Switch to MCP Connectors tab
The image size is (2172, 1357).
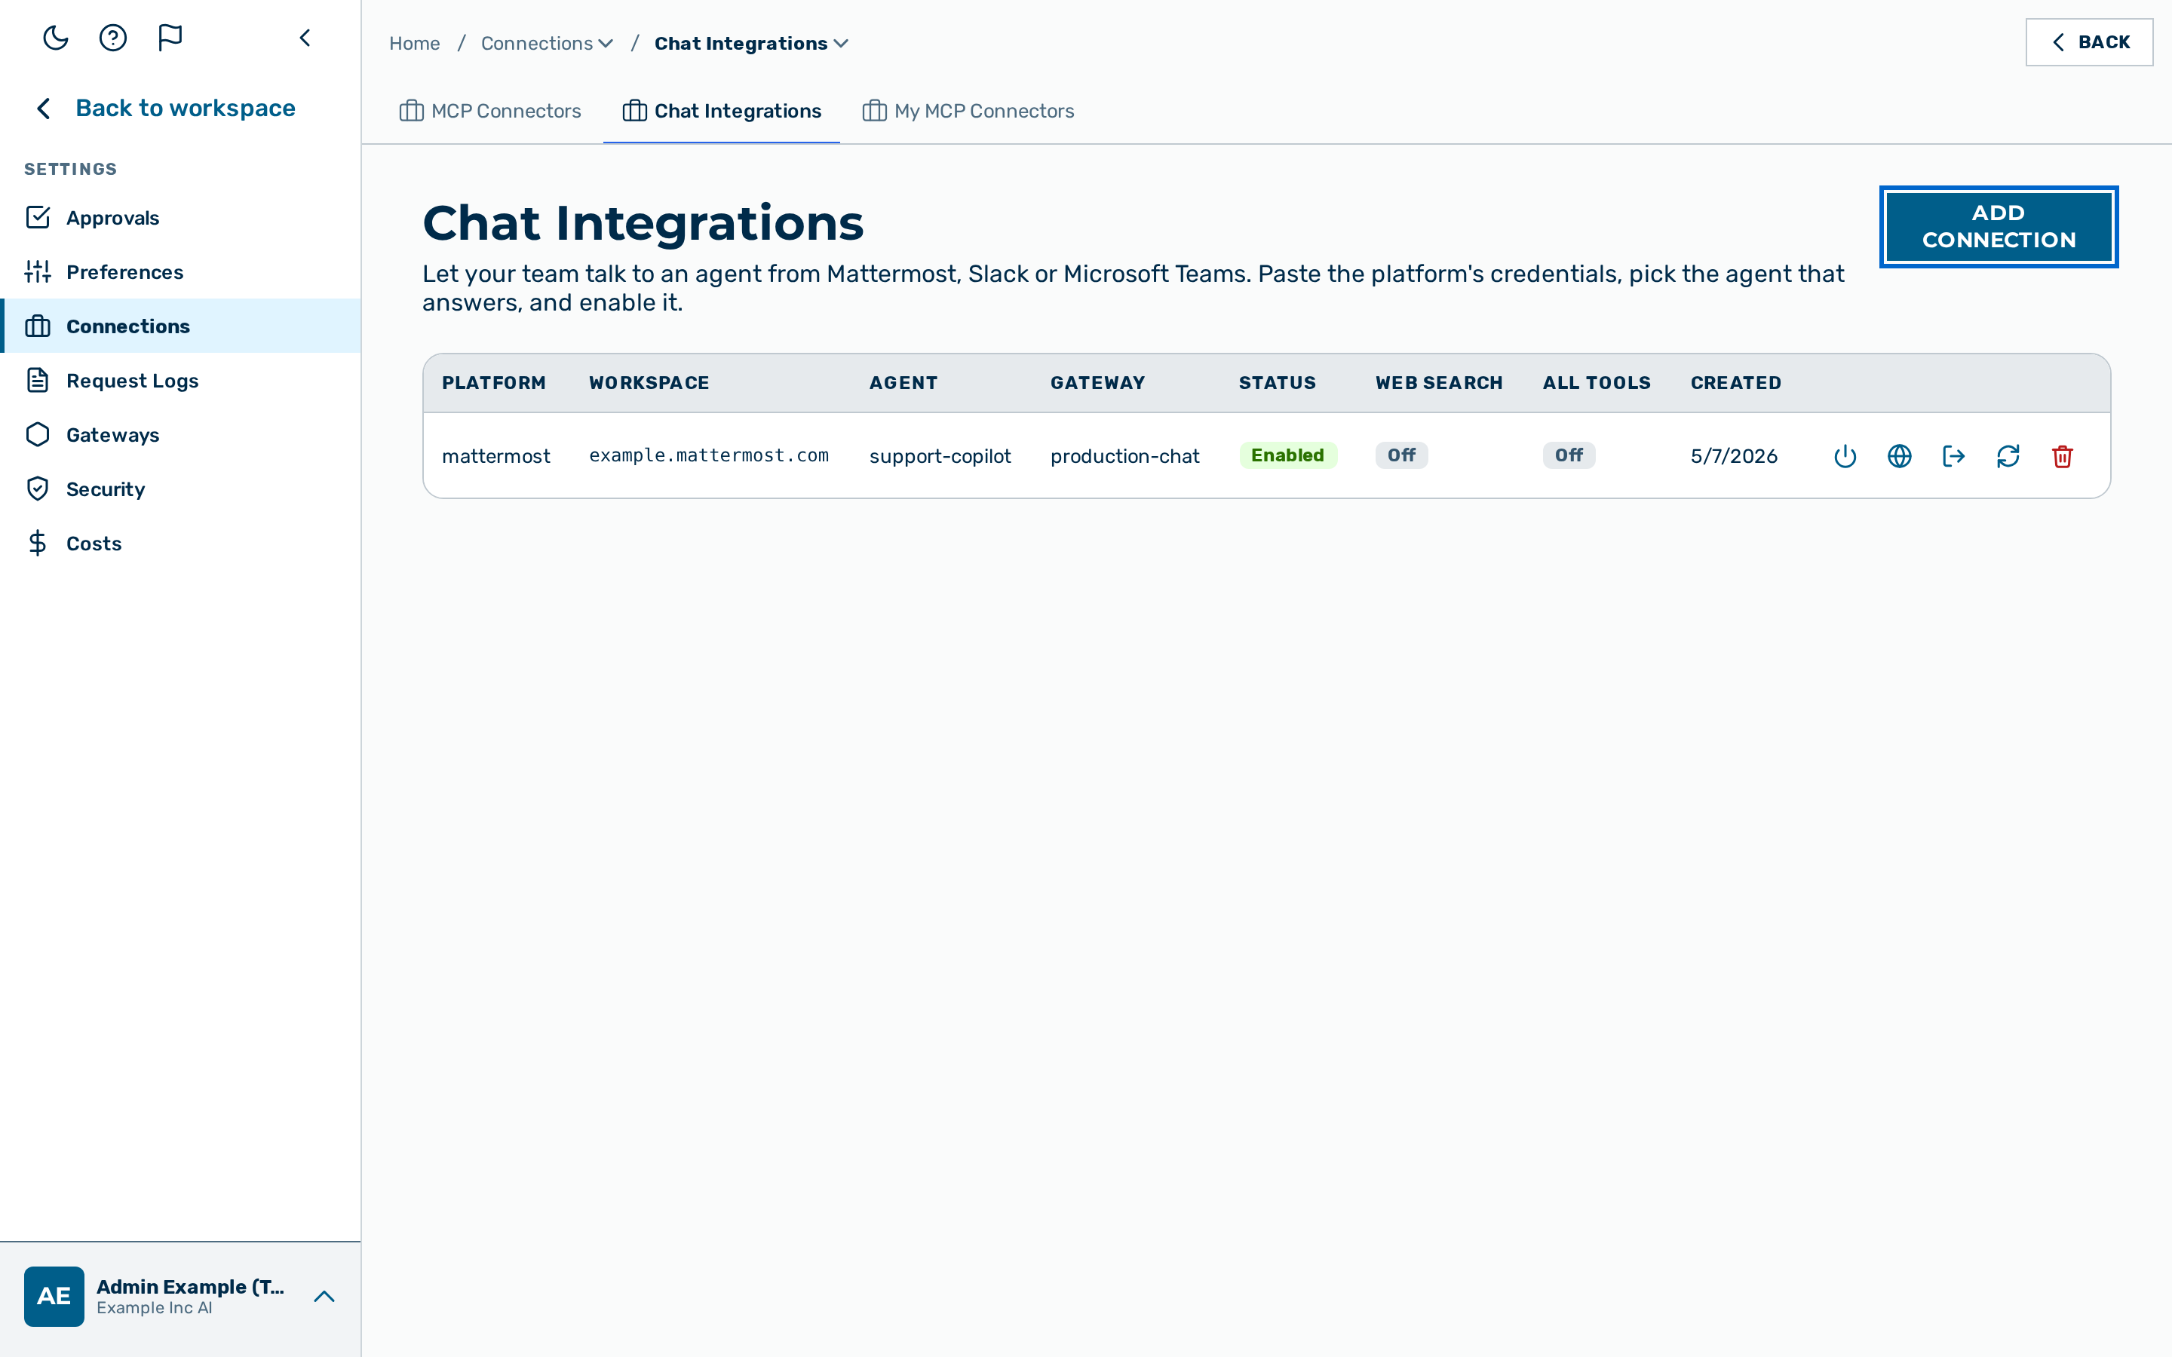490,112
